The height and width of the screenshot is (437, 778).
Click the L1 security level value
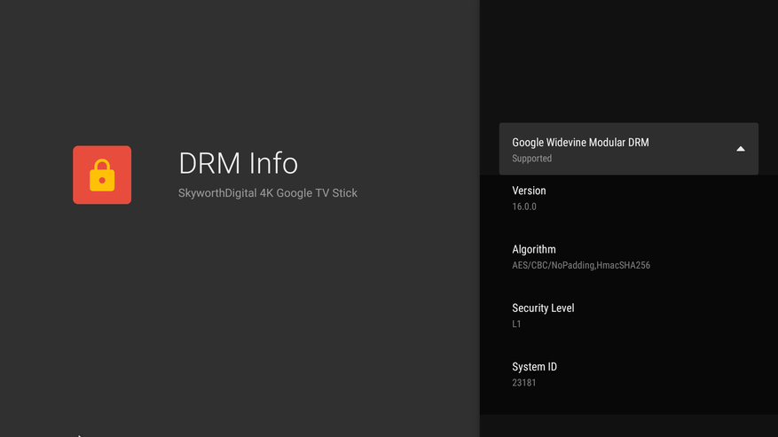(x=516, y=324)
